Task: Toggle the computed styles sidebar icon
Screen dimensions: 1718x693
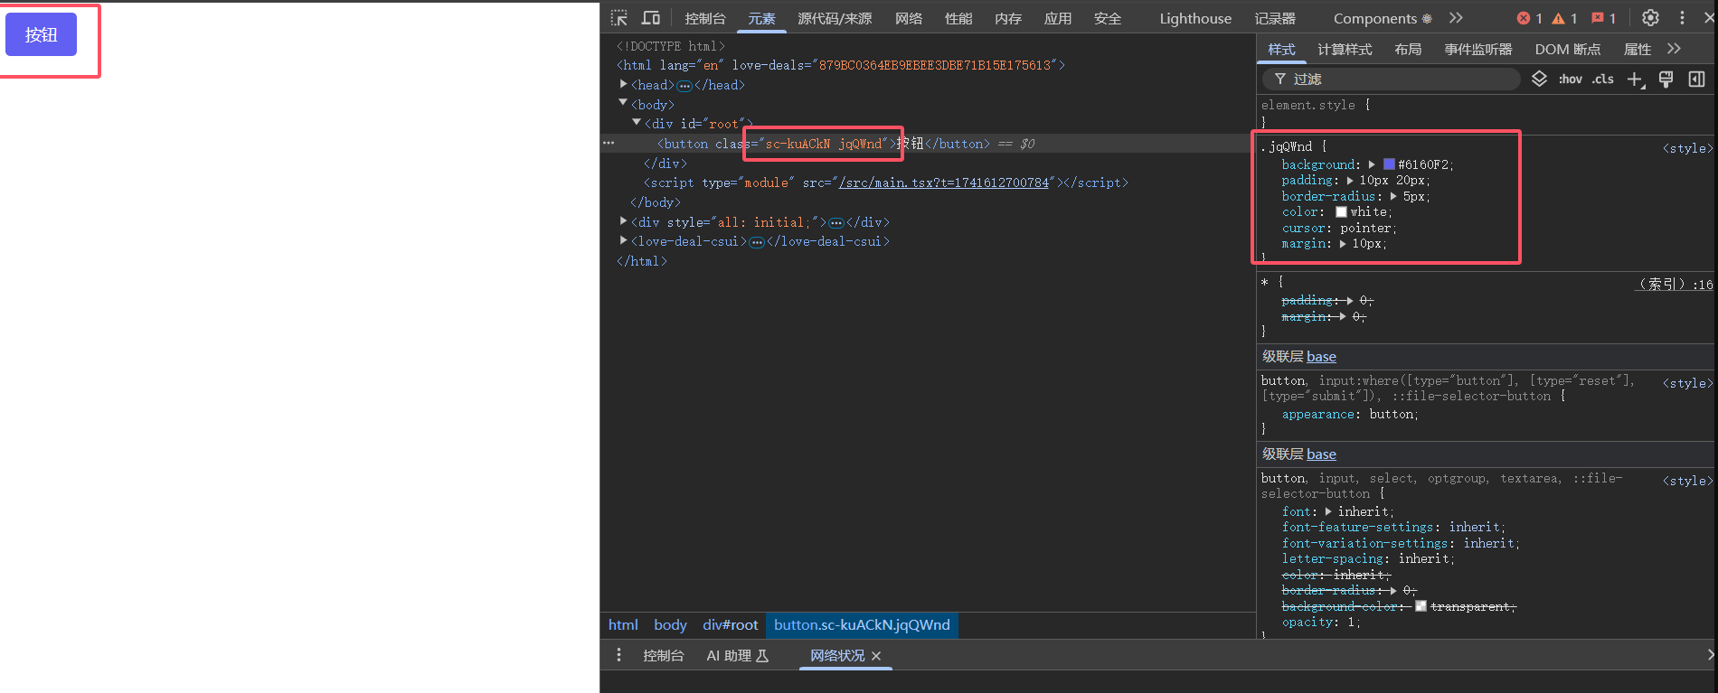Action: tap(1696, 80)
